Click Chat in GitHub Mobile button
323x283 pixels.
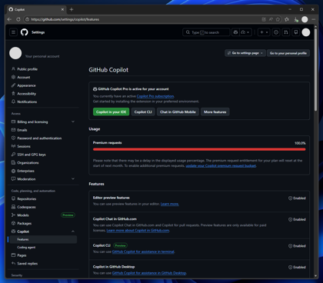(x=178, y=112)
